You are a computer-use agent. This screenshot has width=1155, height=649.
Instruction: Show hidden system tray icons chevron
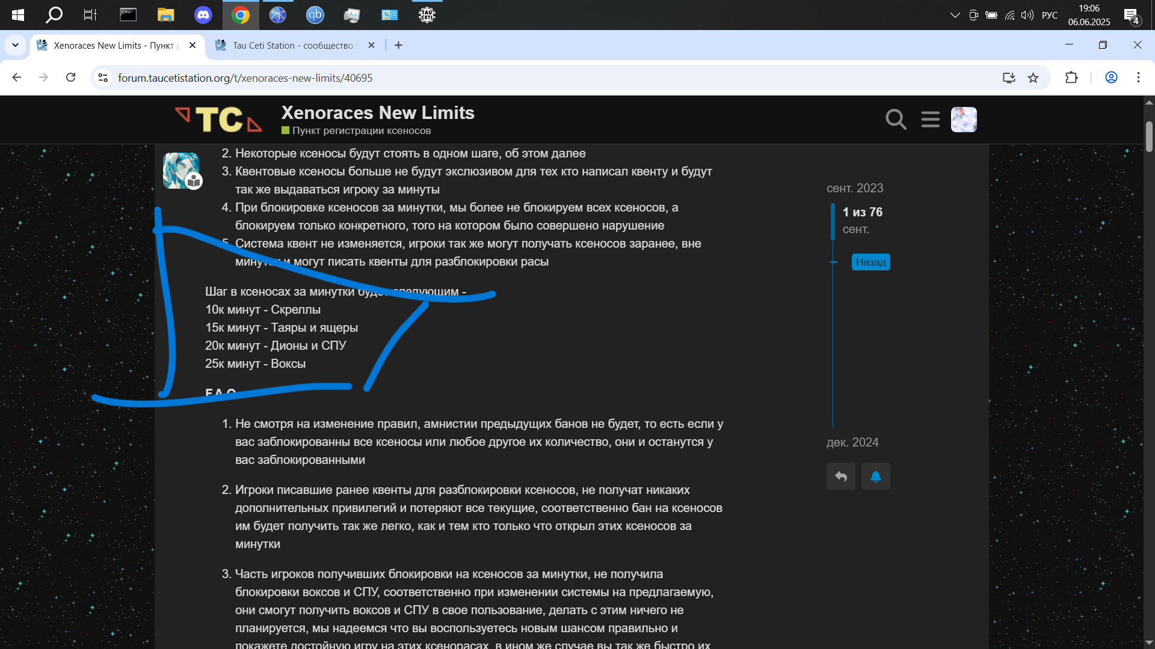[955, 15]
